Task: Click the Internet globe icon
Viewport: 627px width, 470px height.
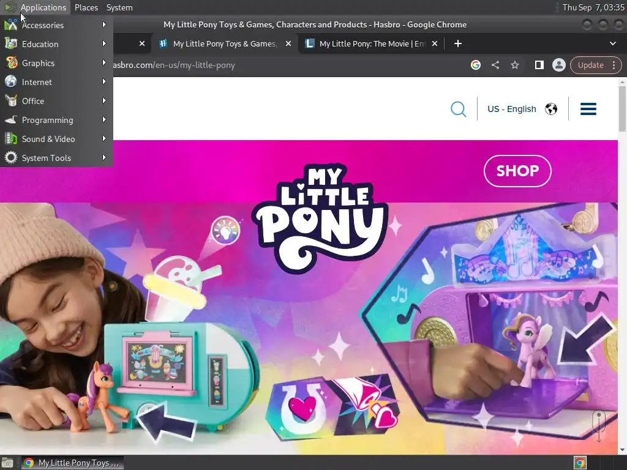Action: coord(11,81)
